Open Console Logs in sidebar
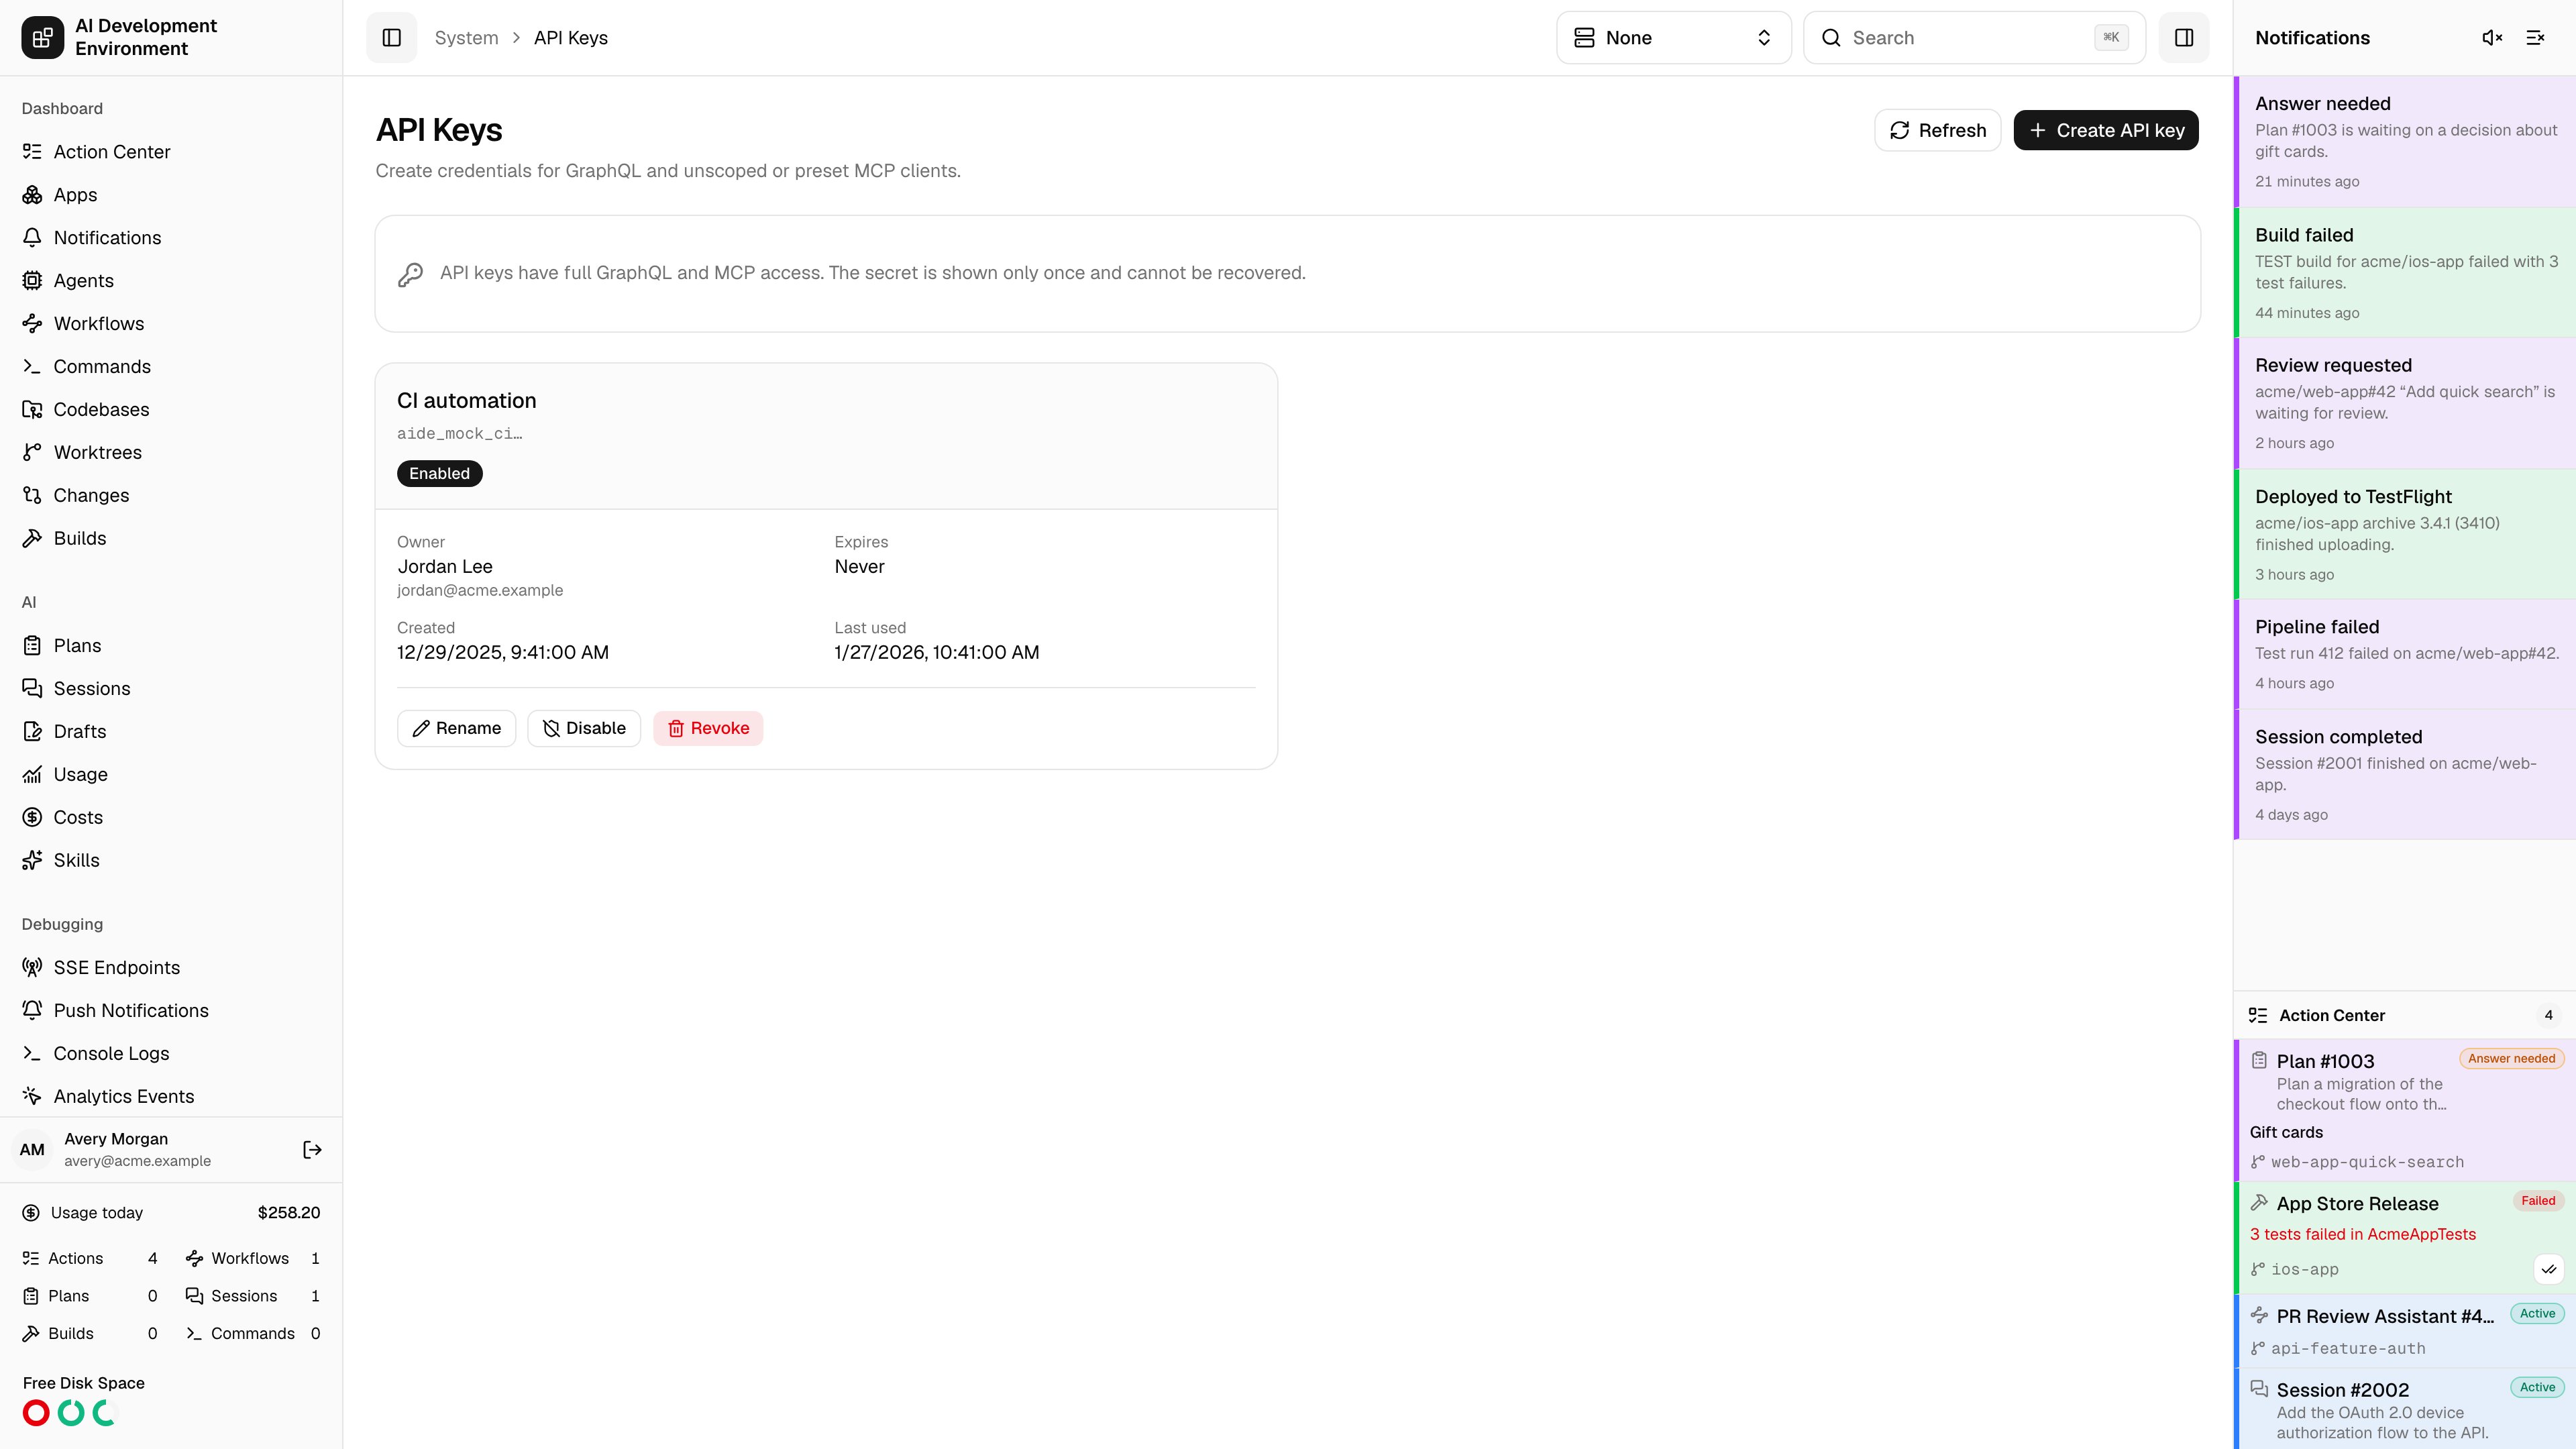2576x1449 pixels. [171, 1053]
